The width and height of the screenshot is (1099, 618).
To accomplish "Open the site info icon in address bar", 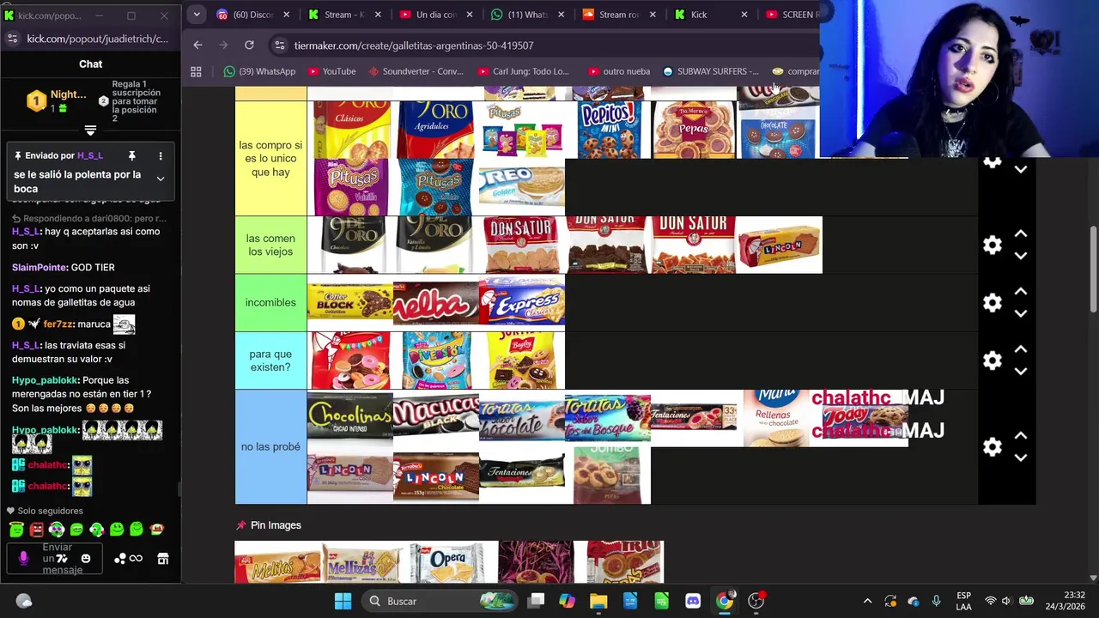I will (279, 45).
